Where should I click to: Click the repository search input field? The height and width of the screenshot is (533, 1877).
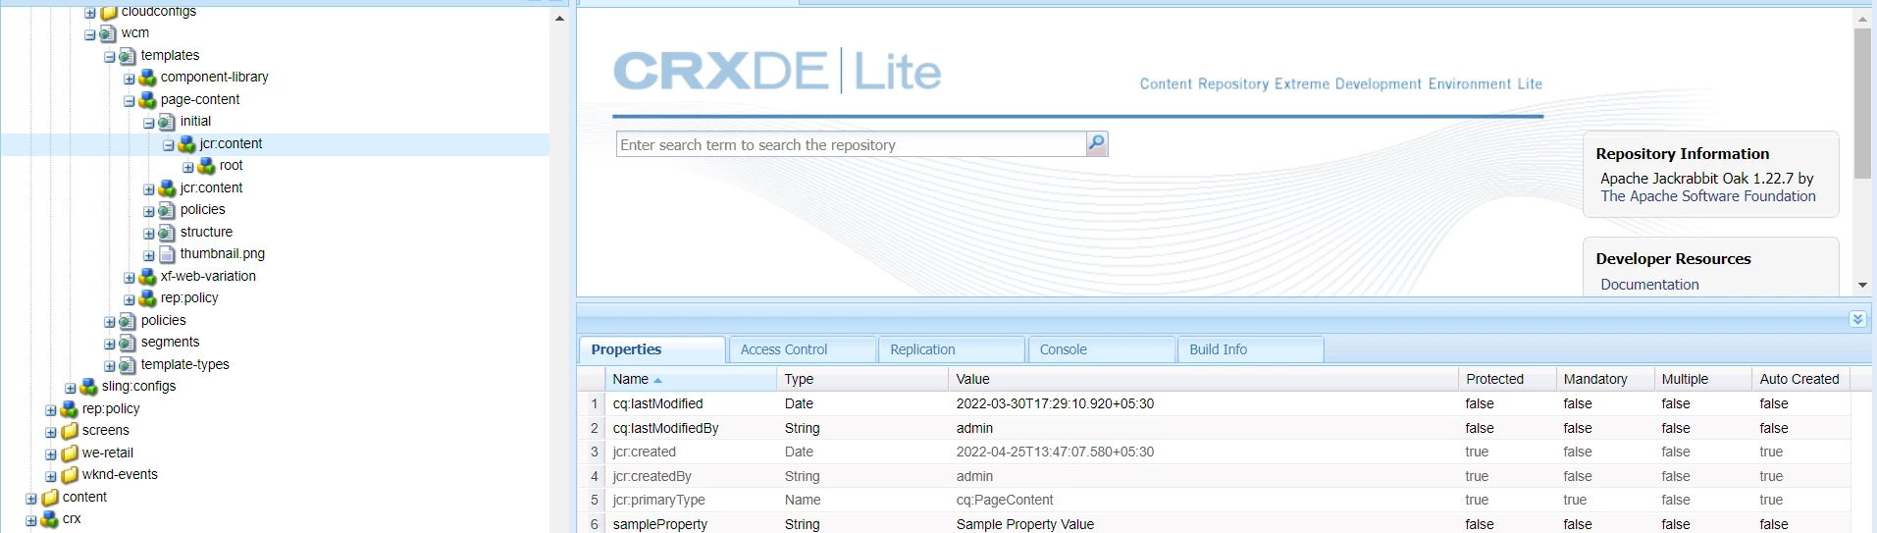(x=851, y=144)
